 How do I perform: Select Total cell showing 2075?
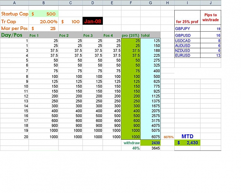[150, 111]
